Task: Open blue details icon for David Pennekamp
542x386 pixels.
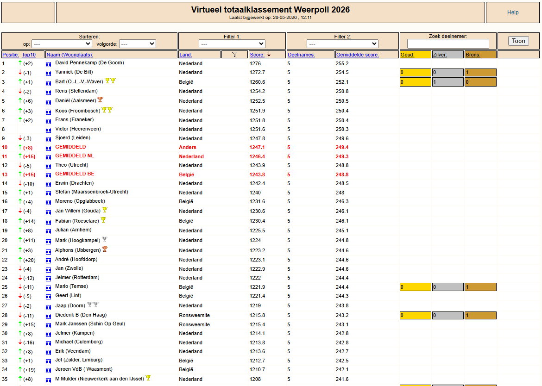Action: click(x=48, y=64)
